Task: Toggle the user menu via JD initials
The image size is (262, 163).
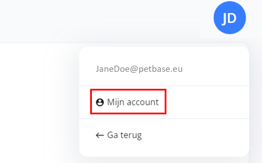Action: [230, 18]
